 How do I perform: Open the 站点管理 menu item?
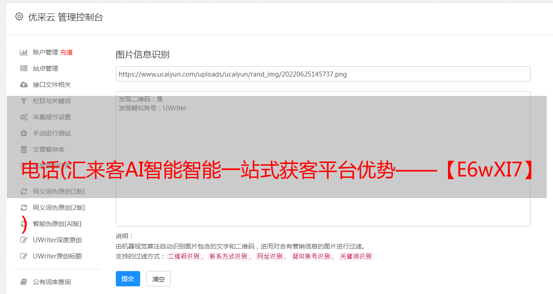click(46, 68)
